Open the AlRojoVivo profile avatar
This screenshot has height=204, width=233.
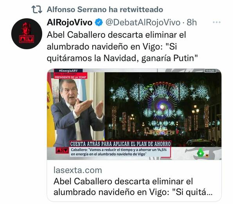[x=27, y=34]
